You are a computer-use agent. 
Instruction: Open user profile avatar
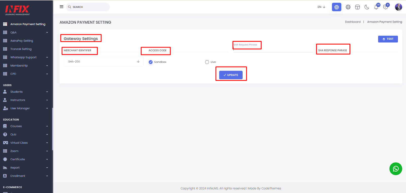tap(398, 7)
